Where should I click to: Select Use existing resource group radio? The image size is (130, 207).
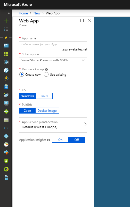tap(46, 74)
